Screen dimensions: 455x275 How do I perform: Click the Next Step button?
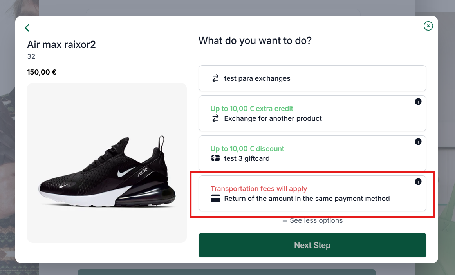tap(312, 245)
